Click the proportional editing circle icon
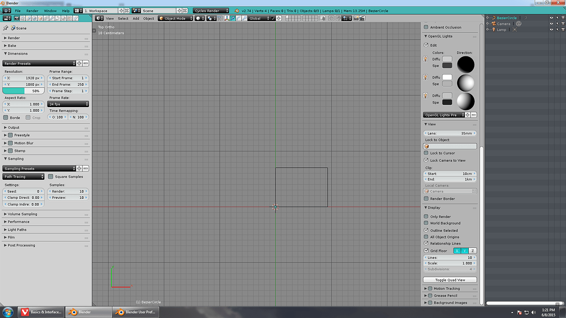 pyautogui.click(x=331, y=18)
